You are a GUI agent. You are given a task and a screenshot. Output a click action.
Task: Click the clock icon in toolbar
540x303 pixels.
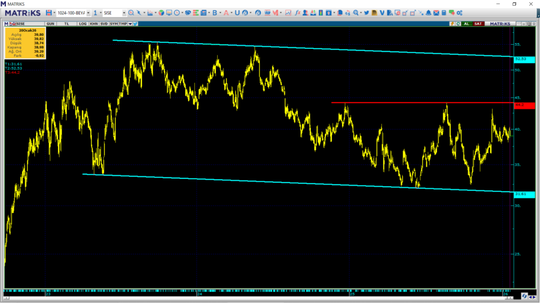tap(177, 13)
